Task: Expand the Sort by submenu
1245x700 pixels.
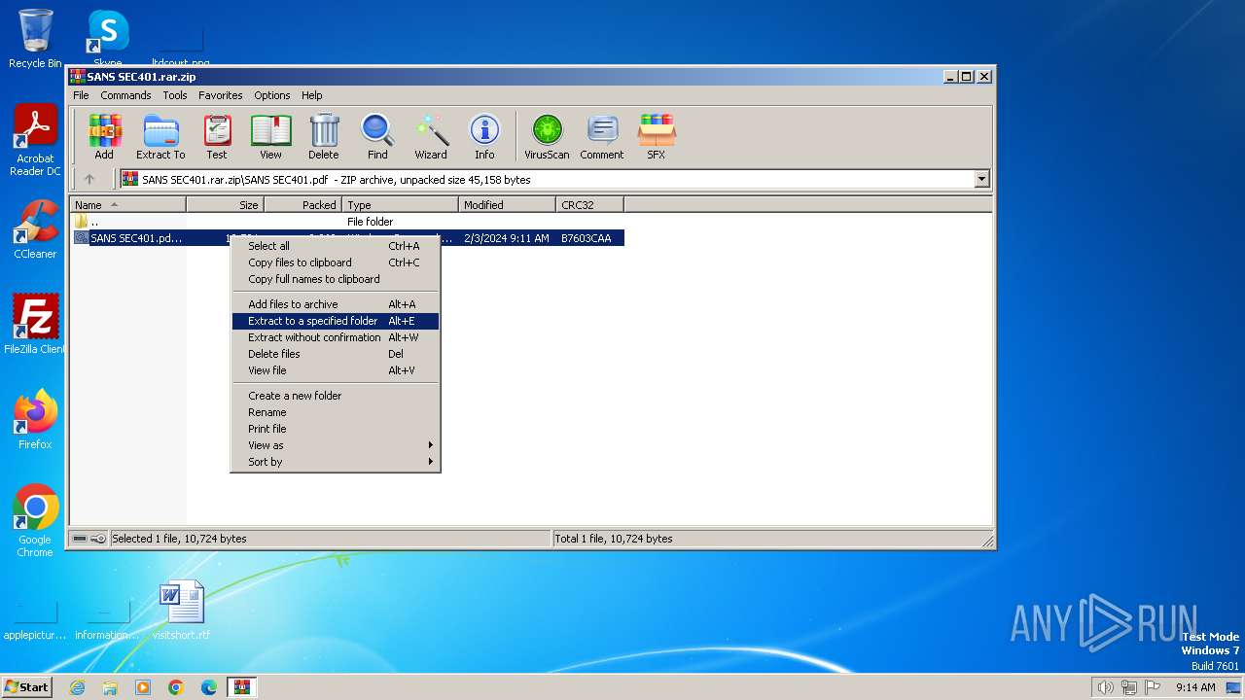Action: click(336, 462)
